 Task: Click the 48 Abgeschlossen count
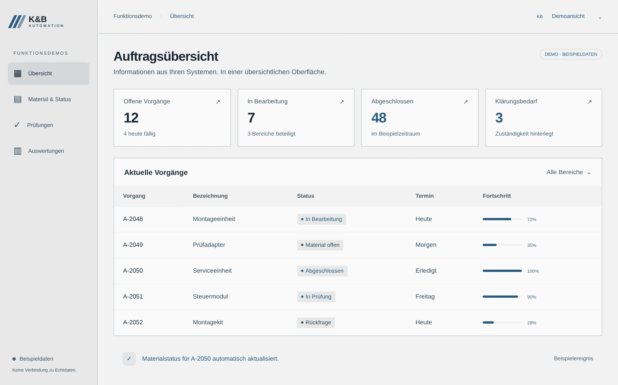pyautogui.click(x=379, y=118)
